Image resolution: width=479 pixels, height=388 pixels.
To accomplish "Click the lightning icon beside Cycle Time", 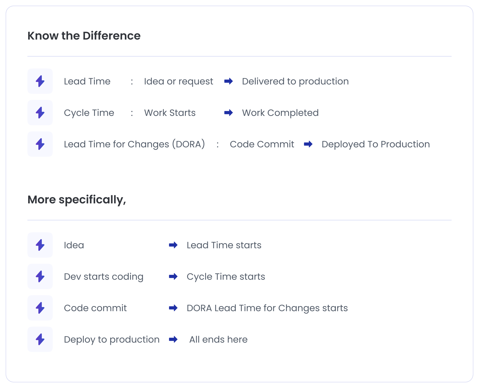I will [x=40, y=113].
